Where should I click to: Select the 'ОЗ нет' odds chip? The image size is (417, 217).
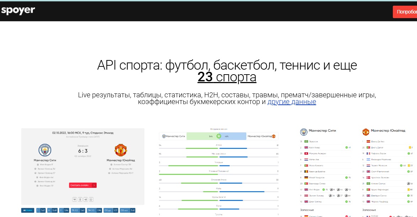(x=128, y=210)
